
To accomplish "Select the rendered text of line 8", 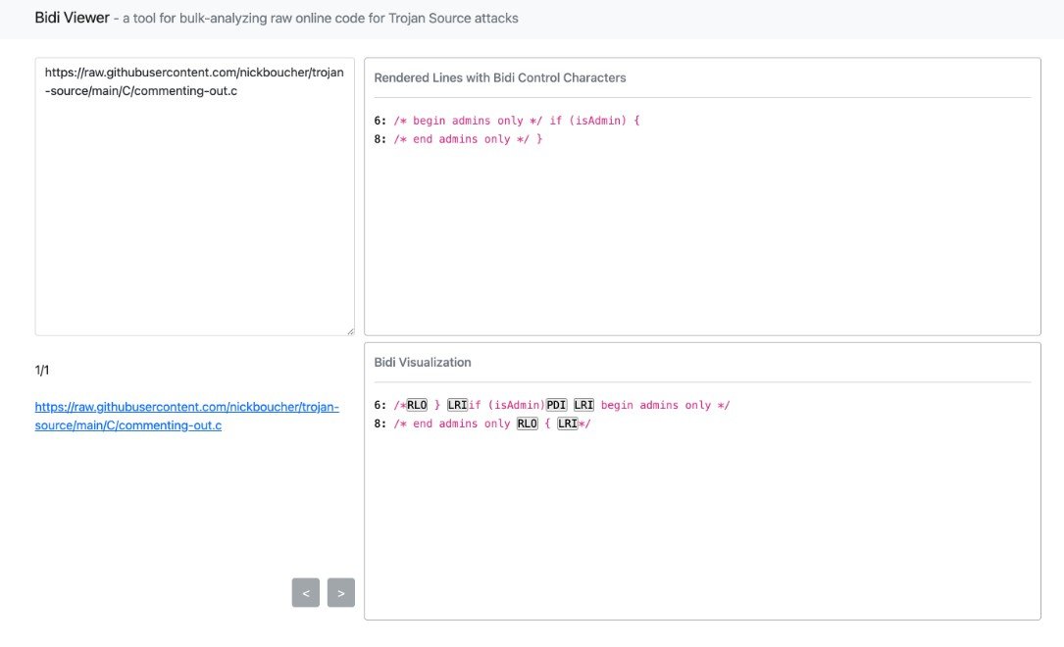I will pos(461,138).
